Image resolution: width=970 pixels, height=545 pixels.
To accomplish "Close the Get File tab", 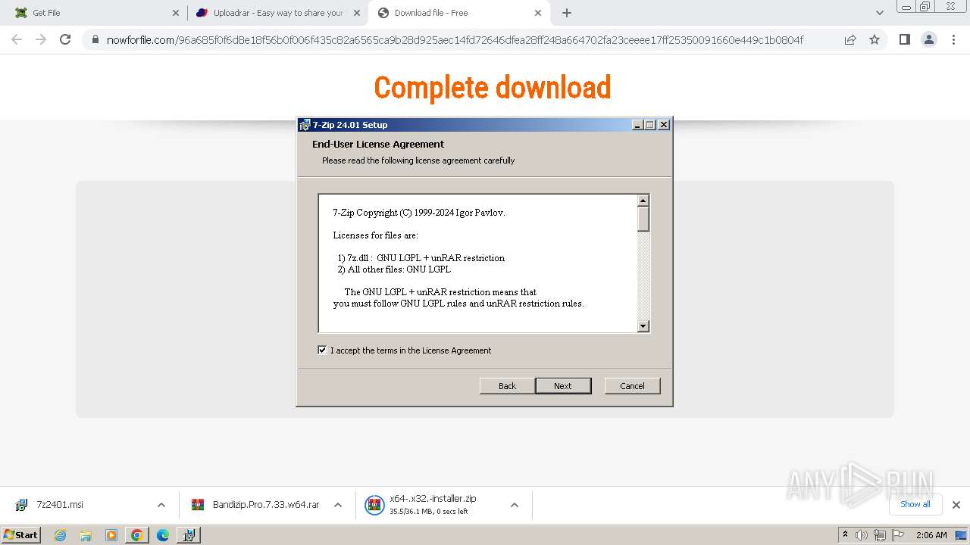I will tap(176, 13).
